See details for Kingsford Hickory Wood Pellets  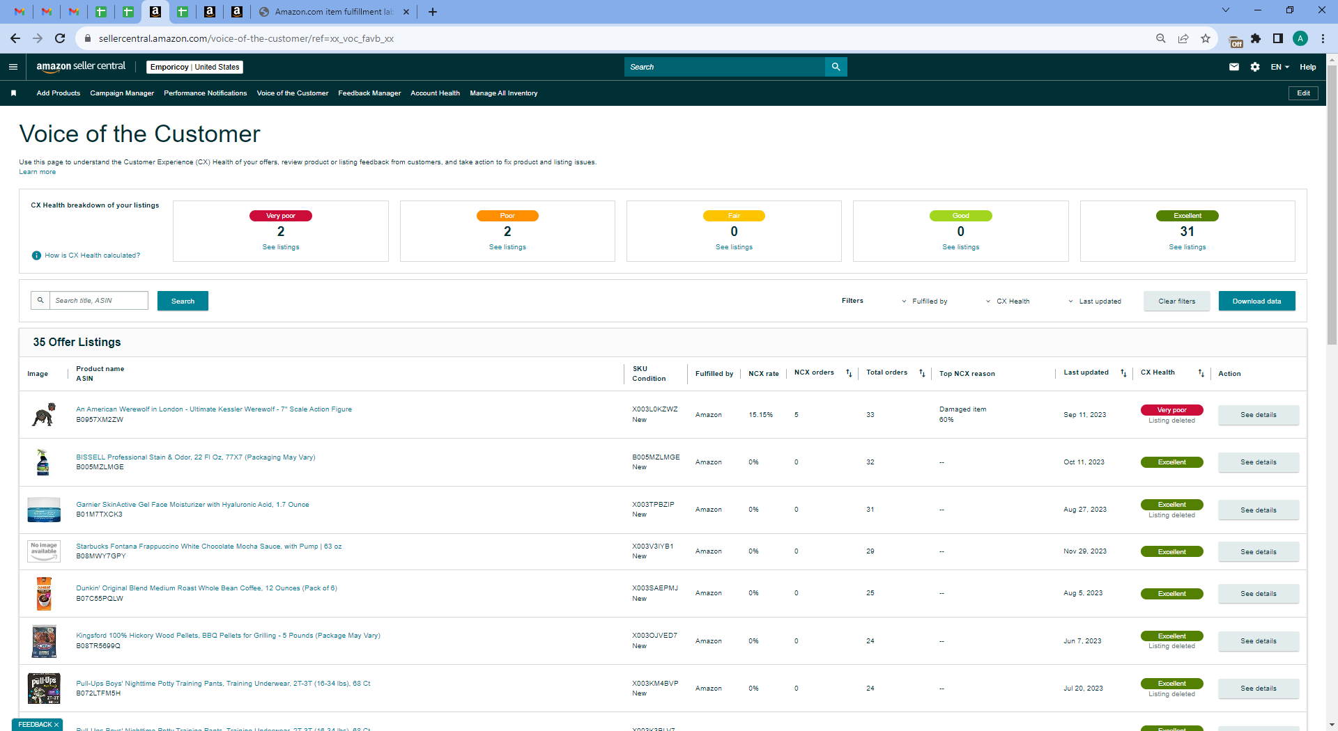[1258, 641]
